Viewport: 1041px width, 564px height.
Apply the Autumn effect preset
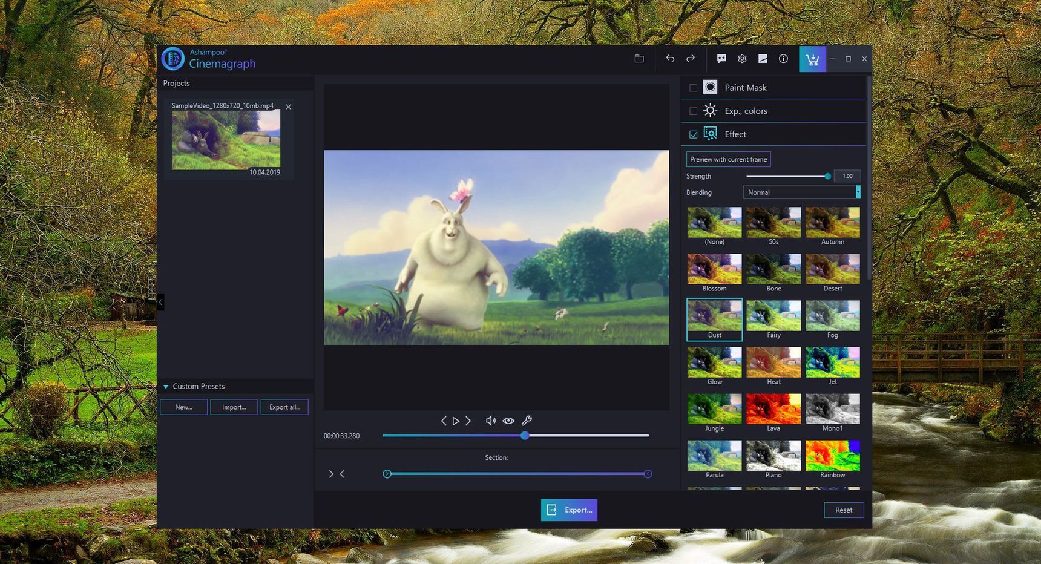(x=833, y=226)
